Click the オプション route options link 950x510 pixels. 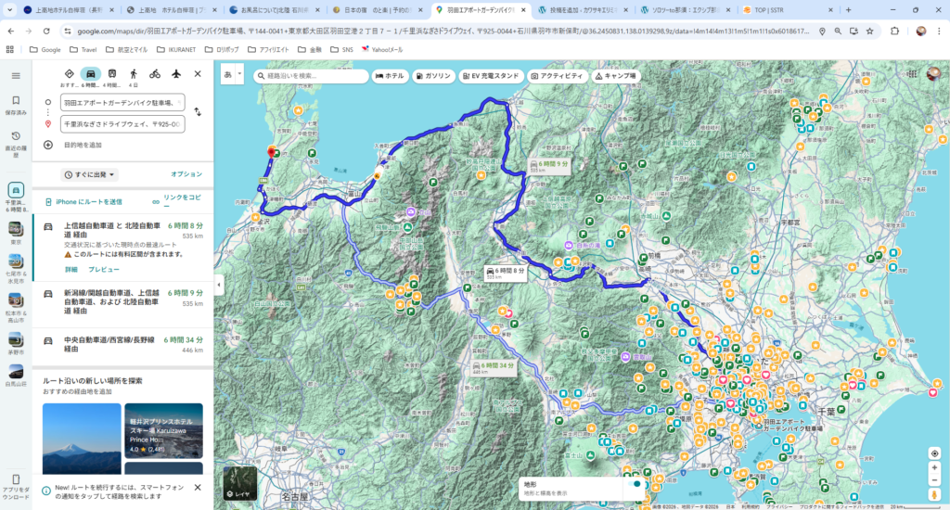point(186,174)
